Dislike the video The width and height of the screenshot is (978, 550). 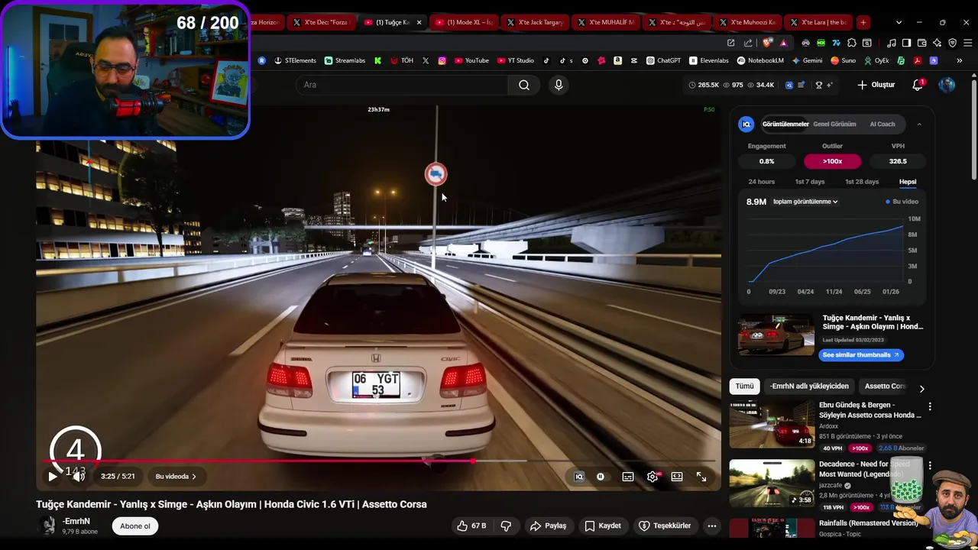(x=506, y=526)
